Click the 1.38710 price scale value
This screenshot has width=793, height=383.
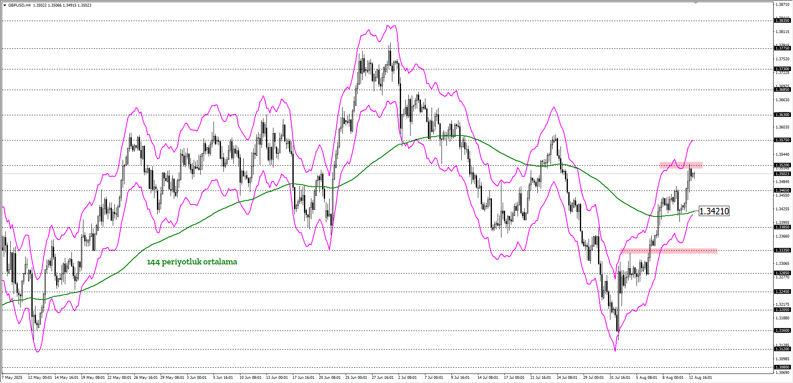783,5
